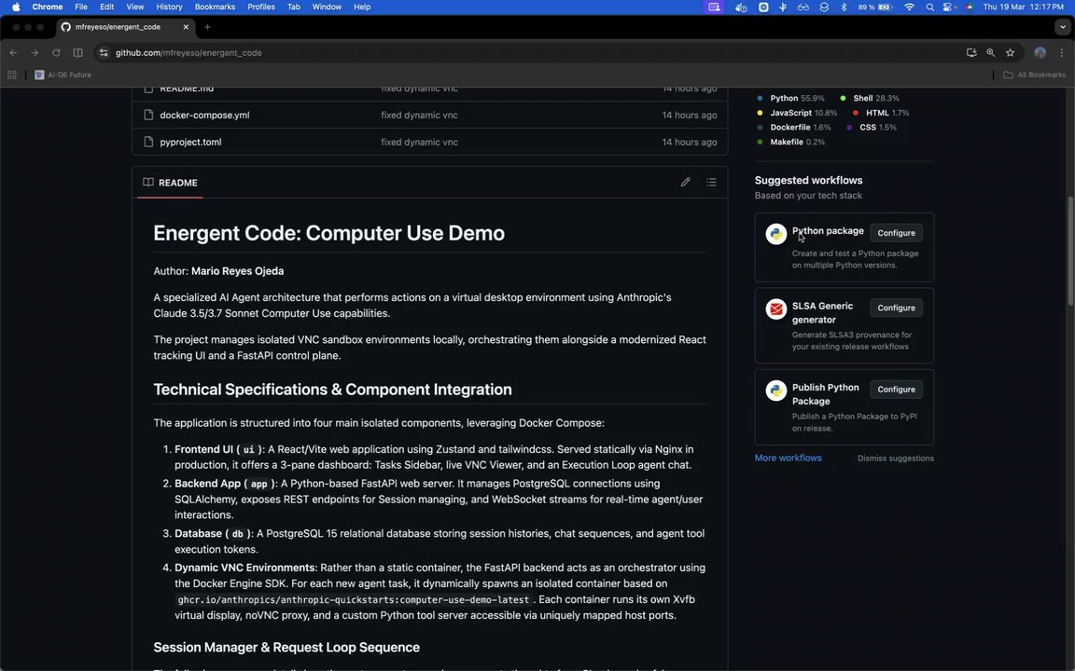This screenshot has width=1075, height=671.
Task: Expand the tab search dropdown arrow
Action: click(1062, 27)
